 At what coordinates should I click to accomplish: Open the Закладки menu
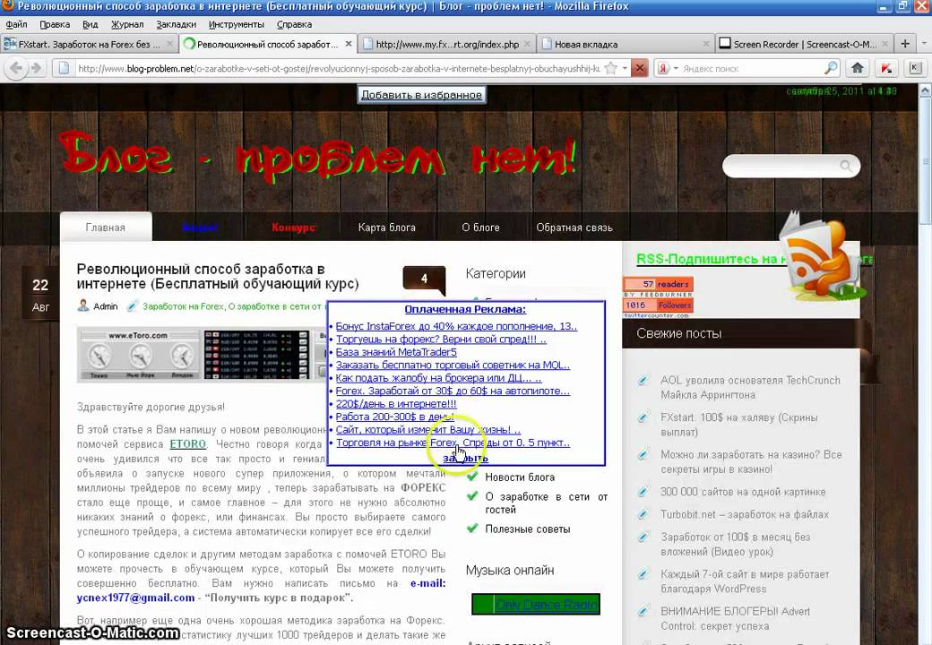(177, 24)
